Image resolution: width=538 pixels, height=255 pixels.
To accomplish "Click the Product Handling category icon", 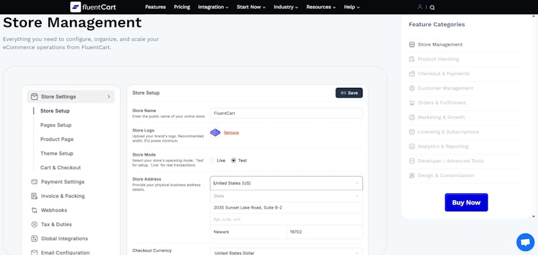I will pos(412,59).
